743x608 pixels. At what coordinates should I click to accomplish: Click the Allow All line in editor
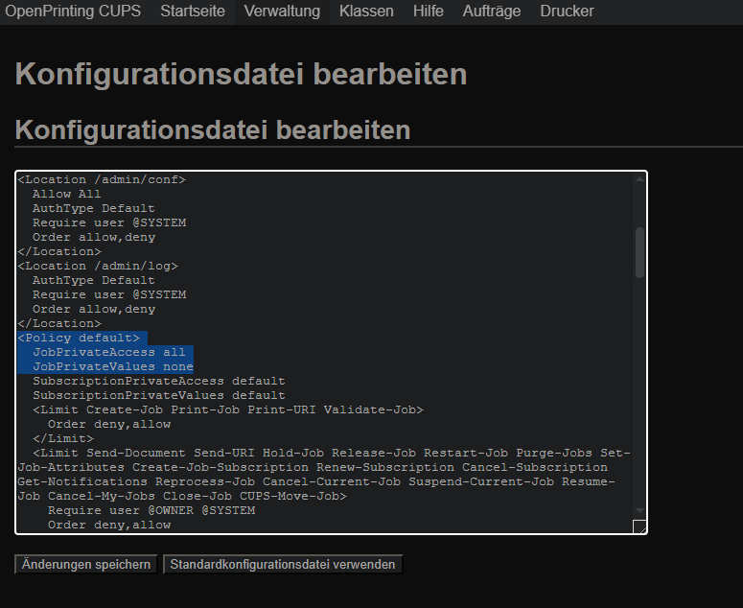click(x=66, y=194)
